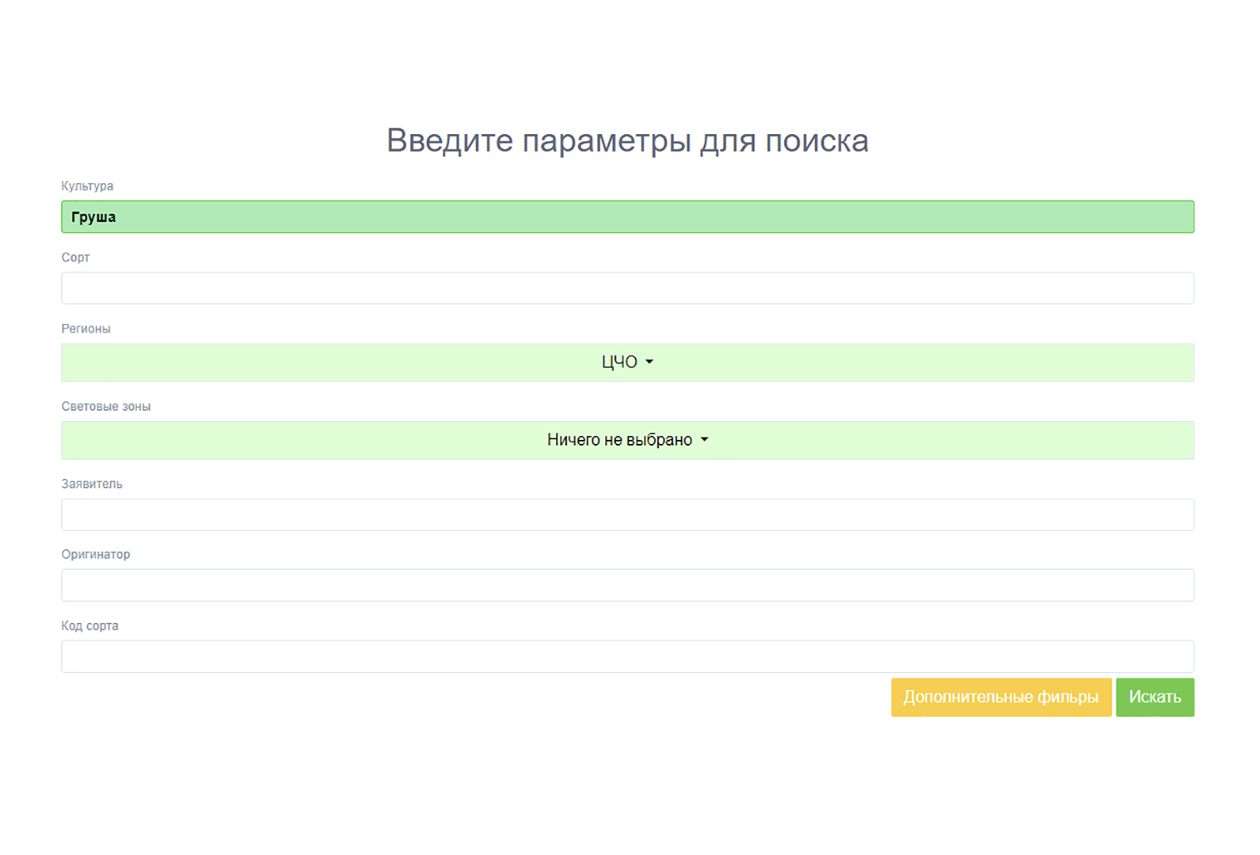Viewport: 1260px width, 855px height.
Task: Click the Оригинатор label text
Action: (95, 554)
